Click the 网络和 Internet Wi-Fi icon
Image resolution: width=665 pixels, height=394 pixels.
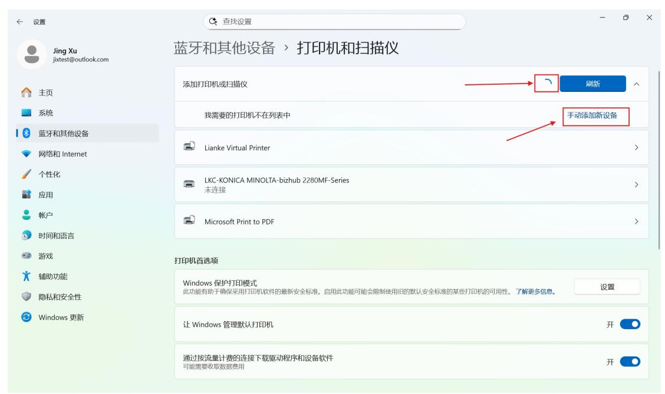[27, 154]
